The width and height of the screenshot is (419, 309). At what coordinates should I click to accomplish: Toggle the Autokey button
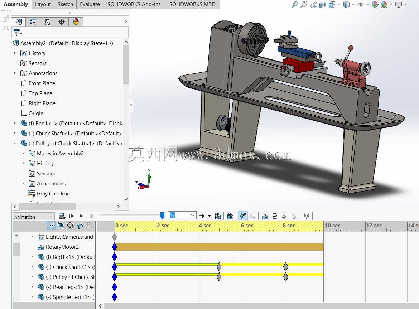243,216
